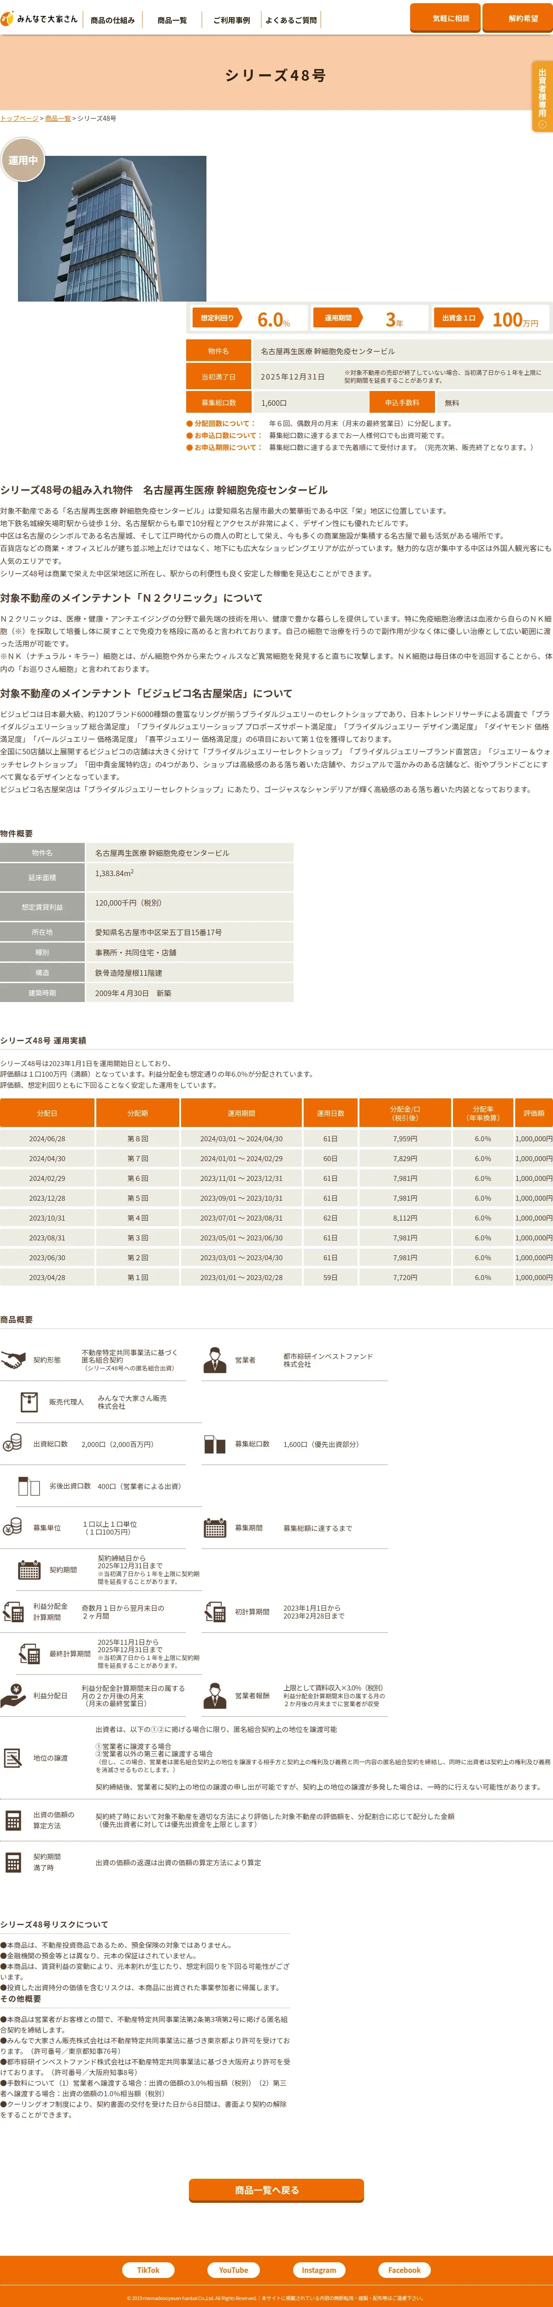The image size is (553, 2307).
Task: Click the yen coins icon beside 出資総口数
Action: (12, 1444)
